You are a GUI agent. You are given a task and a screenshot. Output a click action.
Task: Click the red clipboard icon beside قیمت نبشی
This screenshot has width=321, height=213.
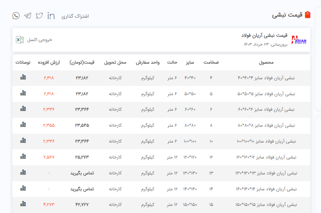pos(308,15)
